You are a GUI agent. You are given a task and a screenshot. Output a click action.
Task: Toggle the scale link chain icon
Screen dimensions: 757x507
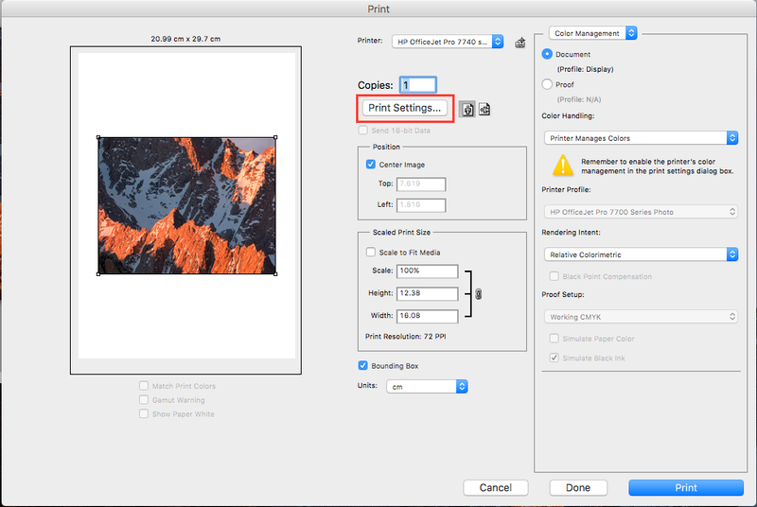click(478, 294)
